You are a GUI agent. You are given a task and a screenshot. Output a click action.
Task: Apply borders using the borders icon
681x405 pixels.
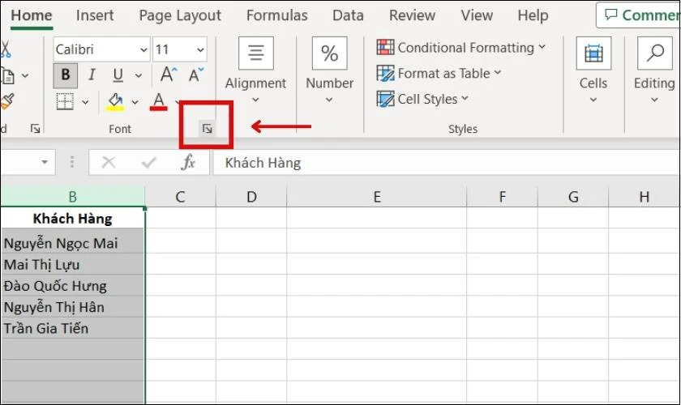point(65,102)
